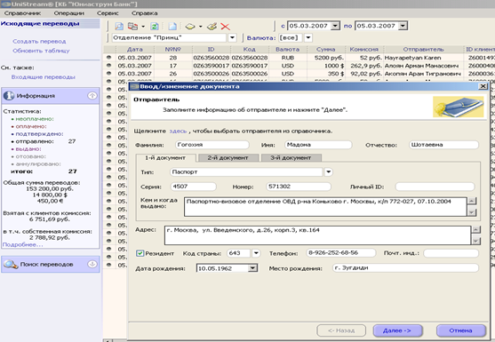Click the <- Назад button
The height and width of the screenshot is (342, 495).
[x=341, y=330]
